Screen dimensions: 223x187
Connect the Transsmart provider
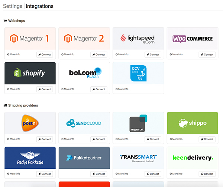(x=153, y=174)
